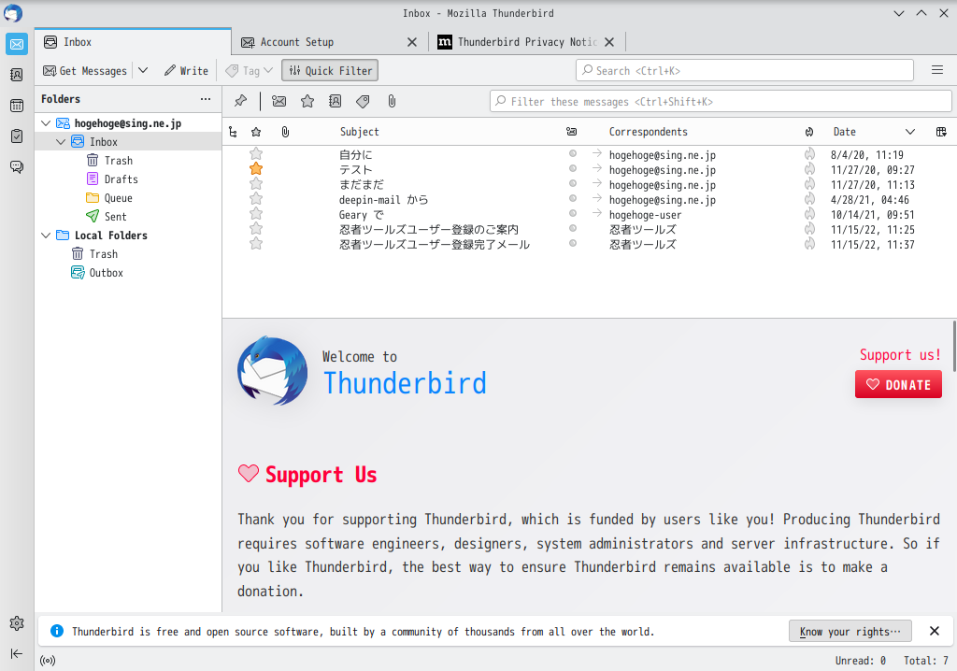957x671 pixels.
Task: Mark 忍者ツールズユーザー登録完了メール as junk
Action: click(x=809, y=244)
